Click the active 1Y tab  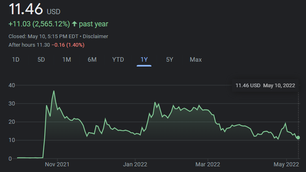144,60
